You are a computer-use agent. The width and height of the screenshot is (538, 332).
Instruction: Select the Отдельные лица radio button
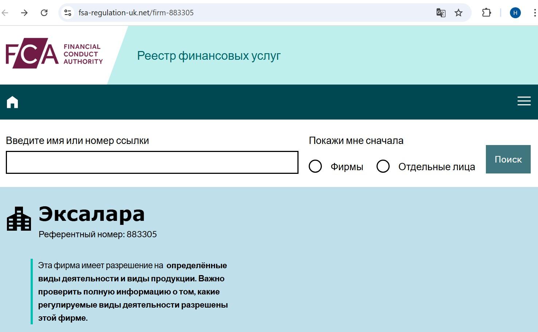(x=383, y=166)
